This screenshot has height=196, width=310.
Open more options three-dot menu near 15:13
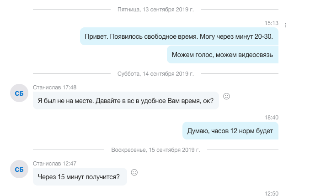click(x=286, y=25)
